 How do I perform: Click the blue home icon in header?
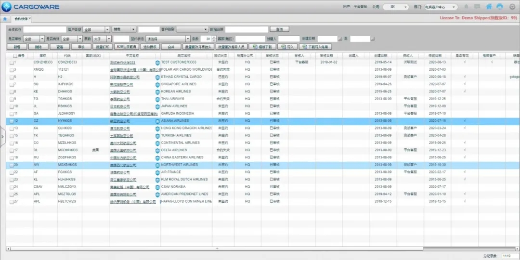[x=489, y=7]
